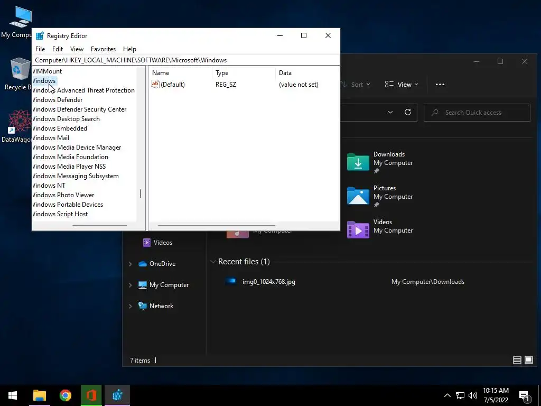Select the Windows Media Foundation key

(x=70, y=156)
